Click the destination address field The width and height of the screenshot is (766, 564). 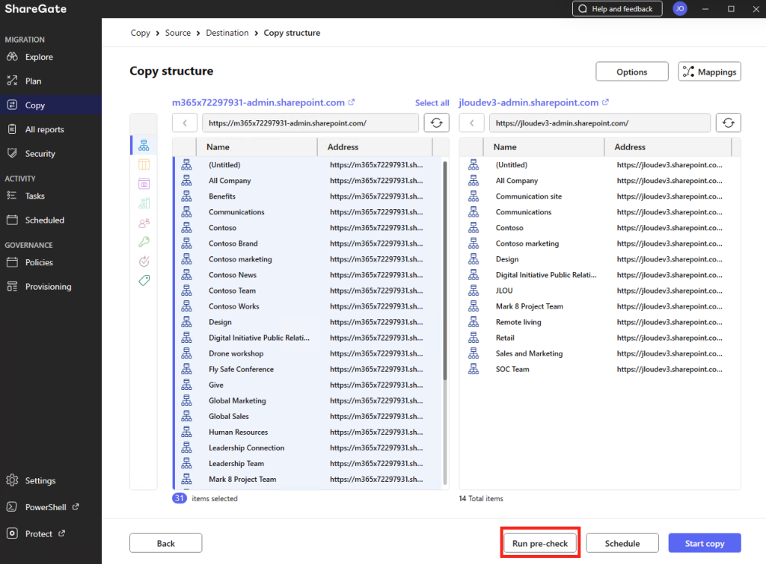(x=599, y=123)
